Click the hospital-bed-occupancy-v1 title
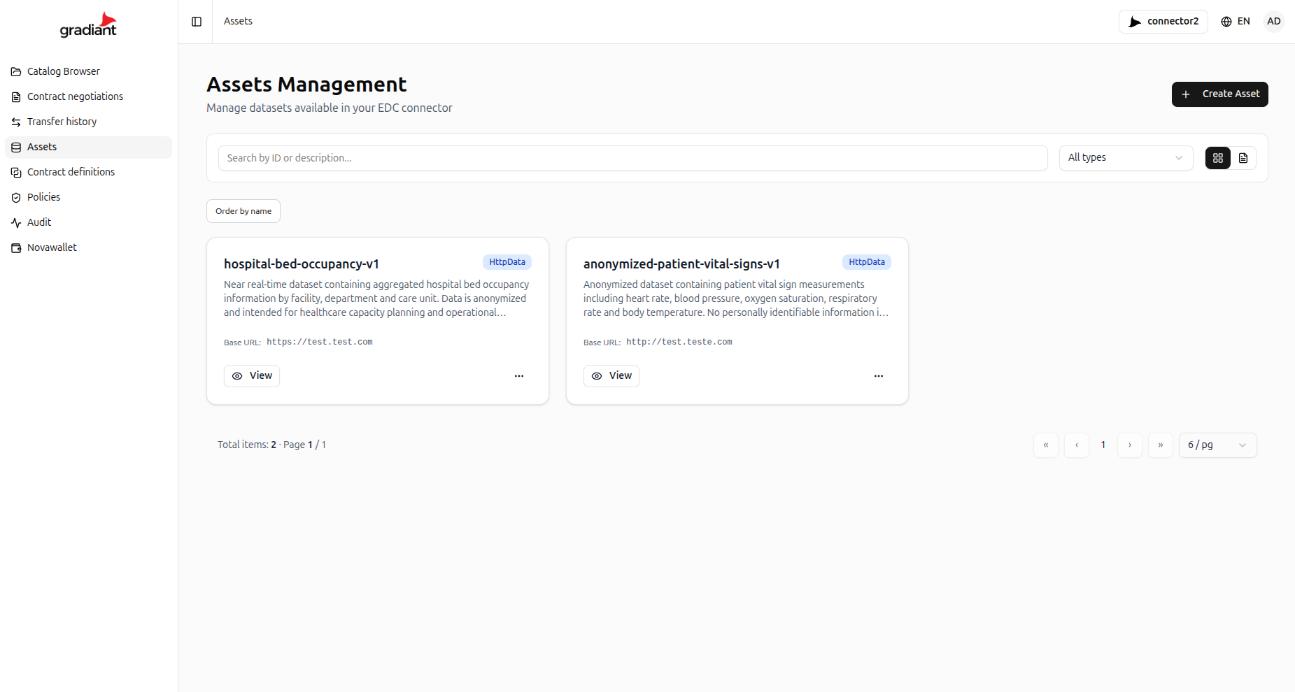This screenshot has height=692, width=1295. click(x=302, y=264)
